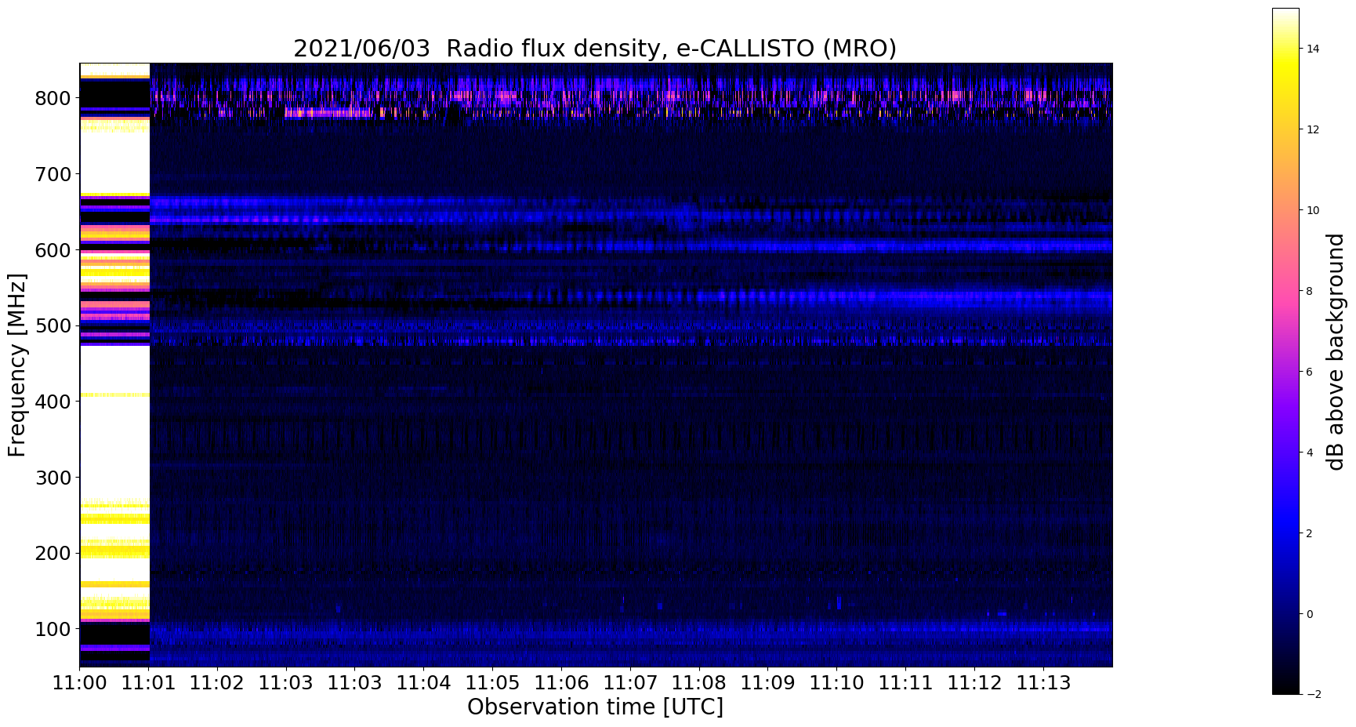
Task: Click the 200 frequency tick label
Action: click(53, 553)
